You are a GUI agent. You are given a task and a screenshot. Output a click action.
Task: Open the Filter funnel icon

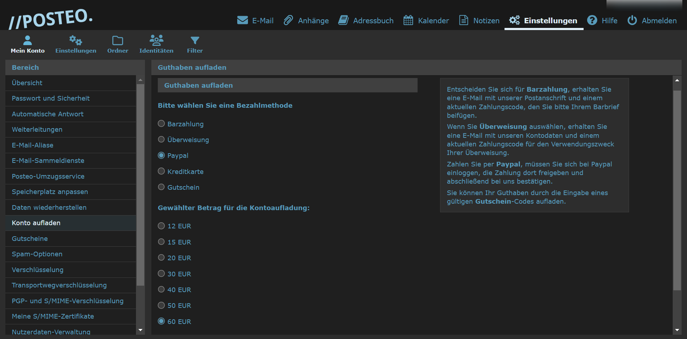pyautogui.click(x=195, y=40)
